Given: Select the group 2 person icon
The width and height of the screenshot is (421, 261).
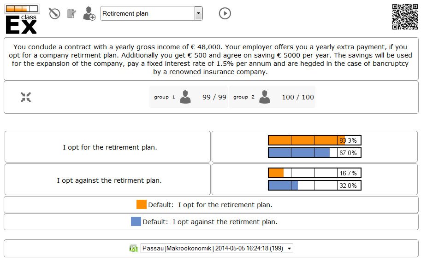Looking at the screenshot, I should (x=264, y=97).
